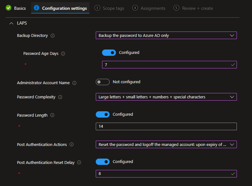Viewport: 252px width, 186px height.
Task: Open info tooltip for Password Complexity
Action: coord(60,97)
